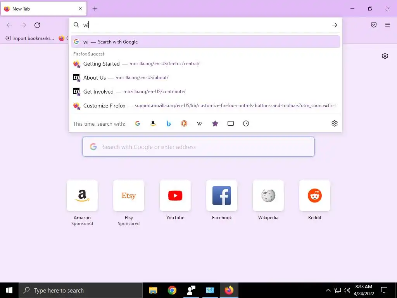Search this time with Wikipedia icon
The width and height of the screenshot is (397, 298).
[200, 123]
